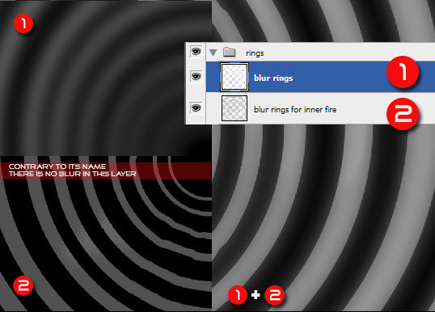
Task: Select the rings group name label
Action: [x=255, y=53]
